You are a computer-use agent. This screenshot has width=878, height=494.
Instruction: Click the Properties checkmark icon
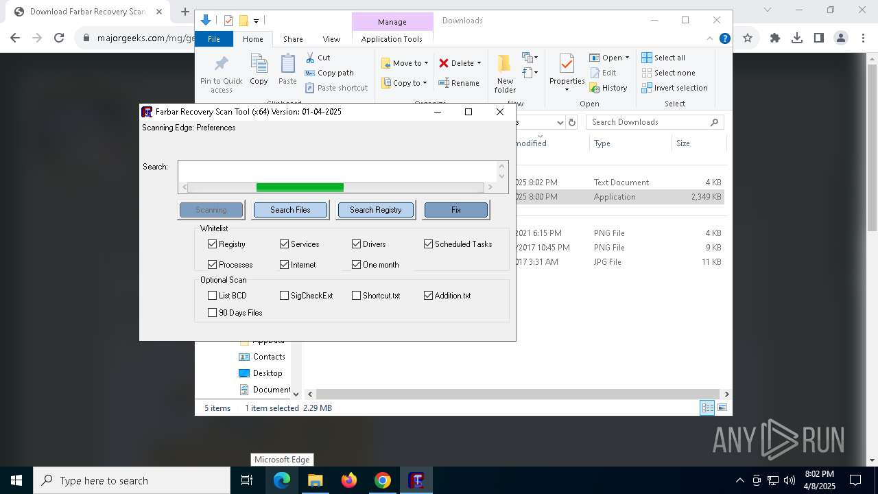[567, 64]
